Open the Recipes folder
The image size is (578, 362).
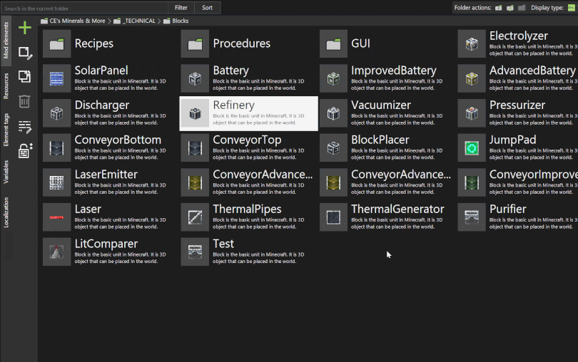(57, 44)
